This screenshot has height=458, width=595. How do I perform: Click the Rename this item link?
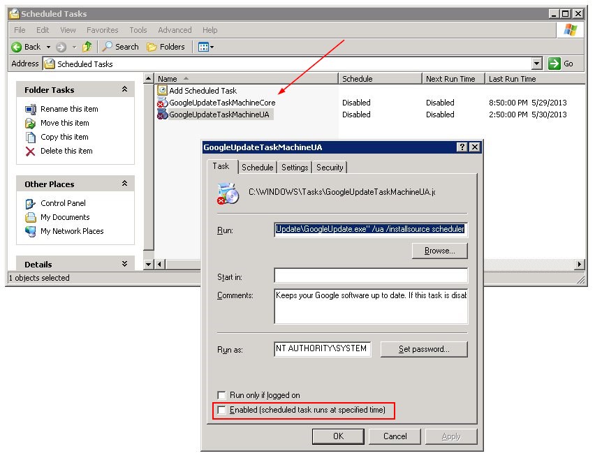coord(69,109)
